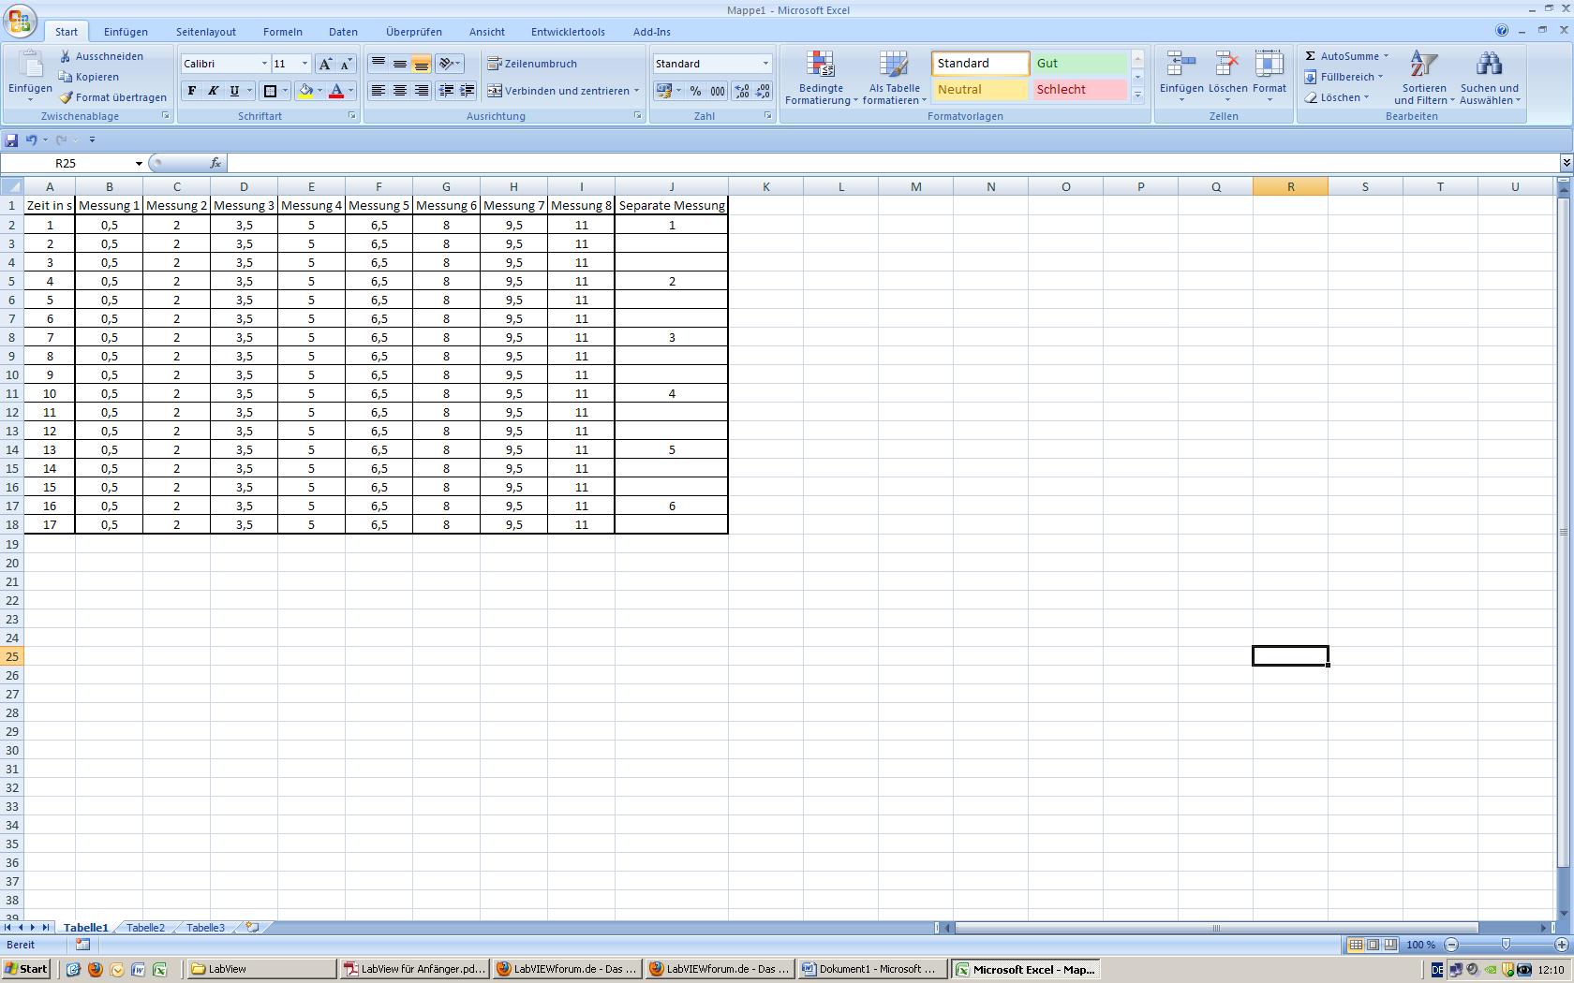Open Sortieren und Filtern menu
This screenshot has height=983, width=1574.
coord(1423,78)
